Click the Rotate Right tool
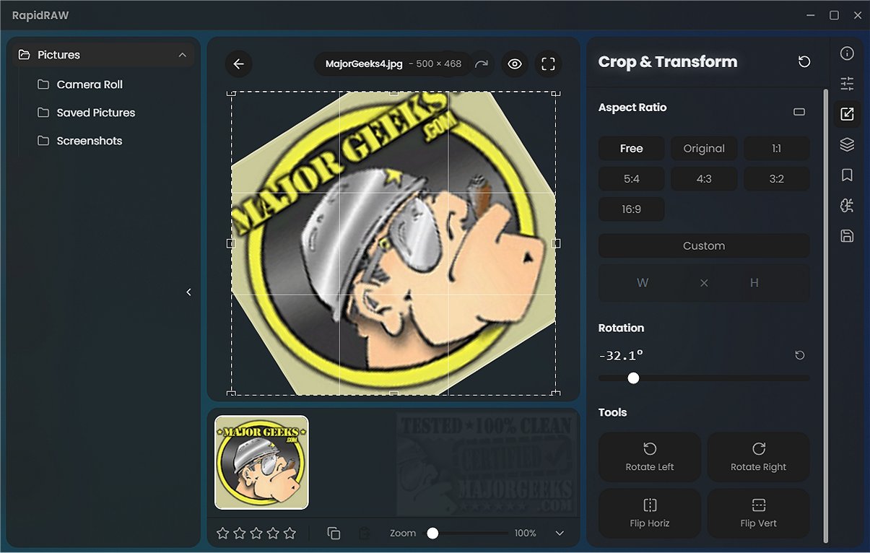Viewport: 870px width, 553px height. tap(758, 457)
